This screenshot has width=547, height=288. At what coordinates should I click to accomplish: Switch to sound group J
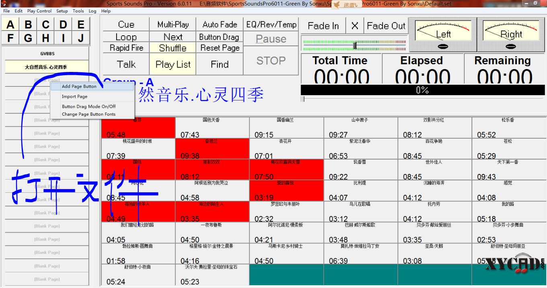(81, 38)
